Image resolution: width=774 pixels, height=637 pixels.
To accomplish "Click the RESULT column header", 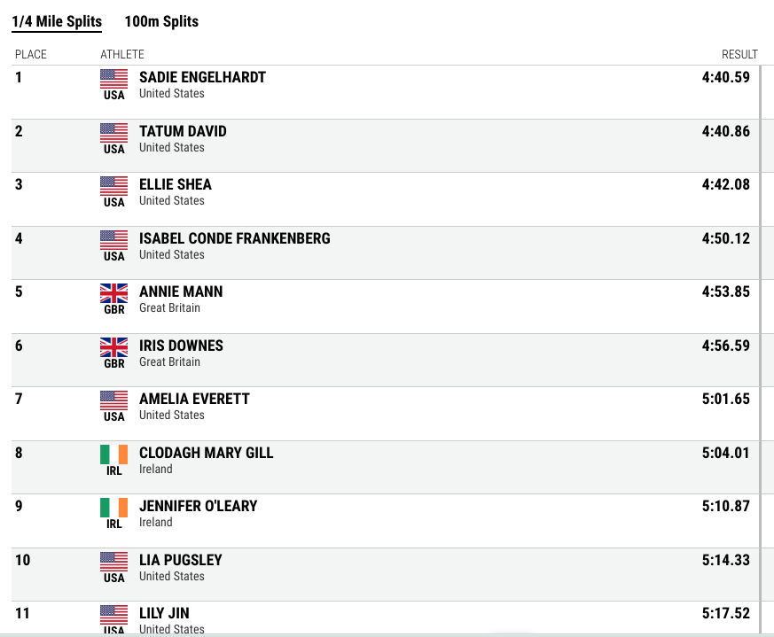I will tap(739, 54).
